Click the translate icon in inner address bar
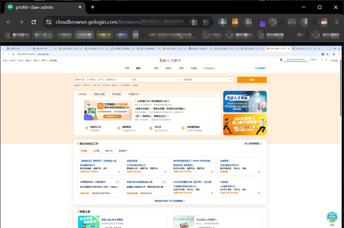 (323, 54)
